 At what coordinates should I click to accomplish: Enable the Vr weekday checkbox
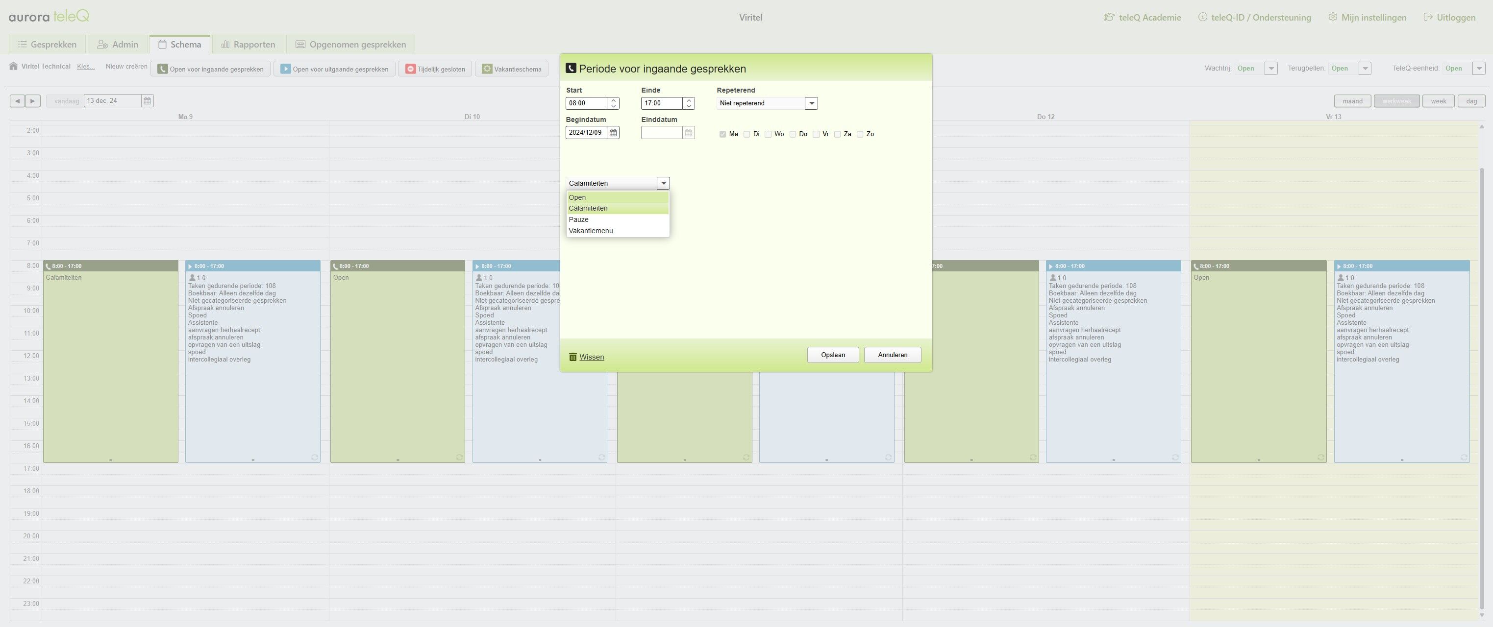[x=816, y=134]
